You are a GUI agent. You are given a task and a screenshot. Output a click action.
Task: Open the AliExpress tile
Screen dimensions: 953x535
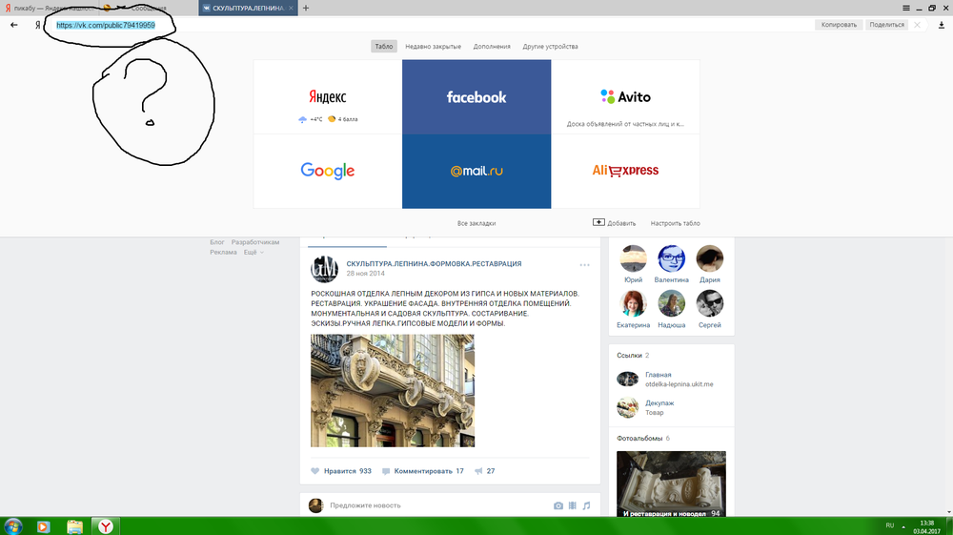(x=625, y=172)
